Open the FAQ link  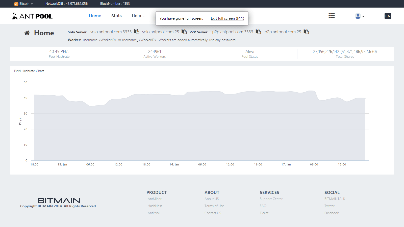[x=263, y=206]
